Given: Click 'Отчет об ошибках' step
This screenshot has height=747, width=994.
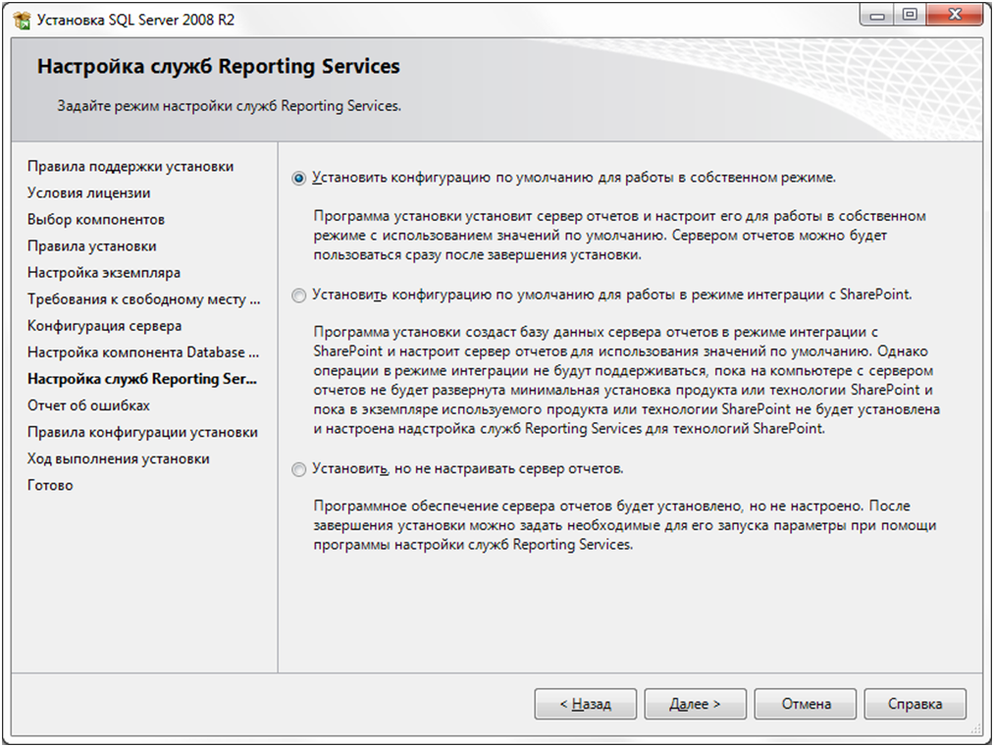Looking at the screenshot, I should click(88, 405).
